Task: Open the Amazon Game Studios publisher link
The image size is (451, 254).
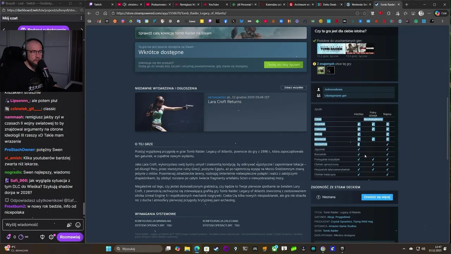Action: coord(342,226)
